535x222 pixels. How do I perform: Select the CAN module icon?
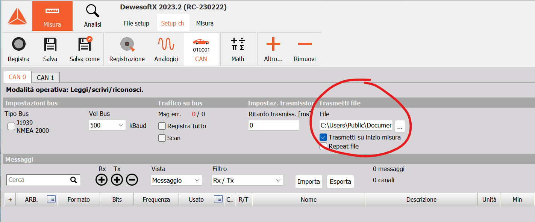click(x=201, y=49)
